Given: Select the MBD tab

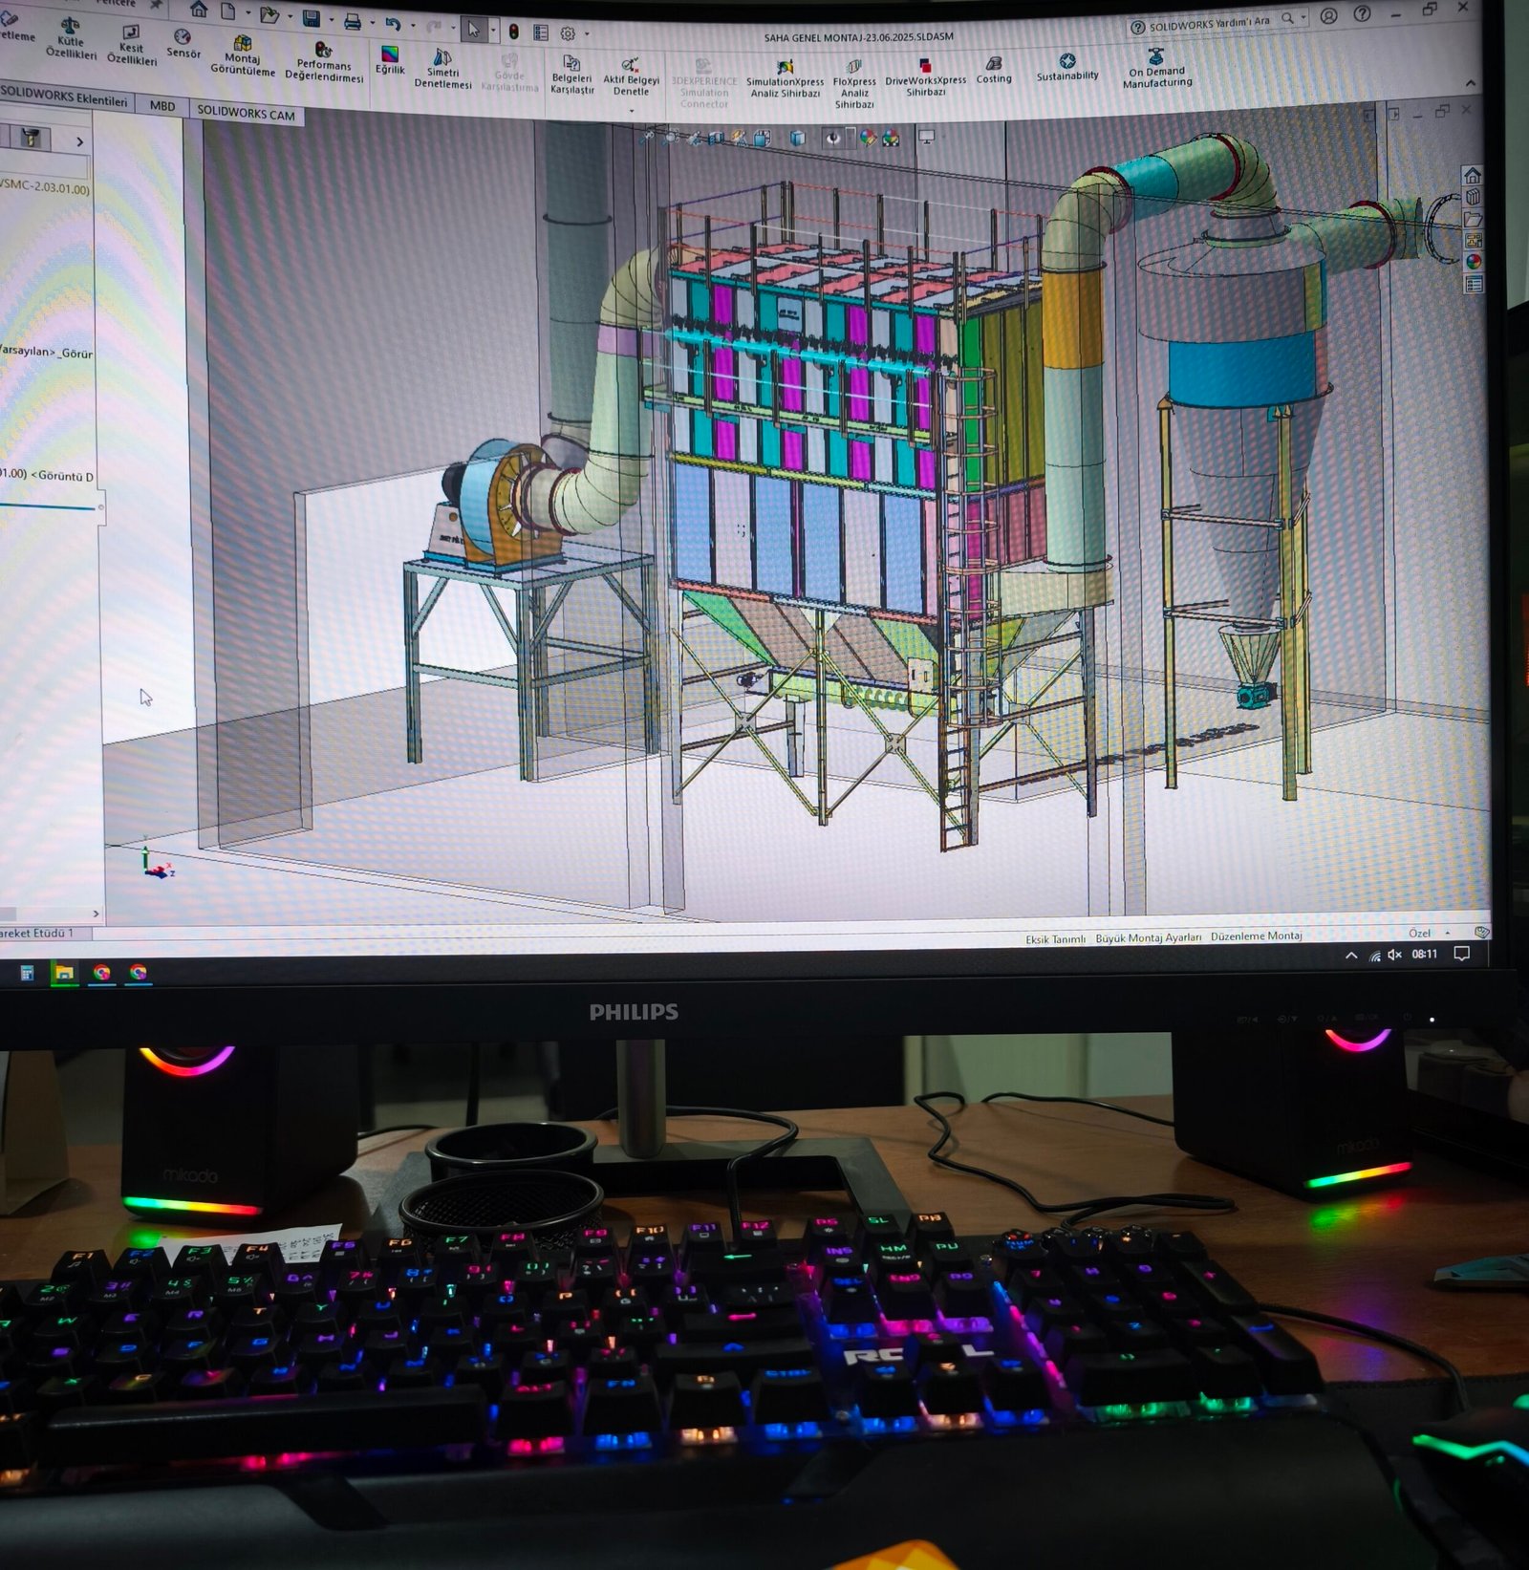Looking at the screenshot, I should coord(162,105).
